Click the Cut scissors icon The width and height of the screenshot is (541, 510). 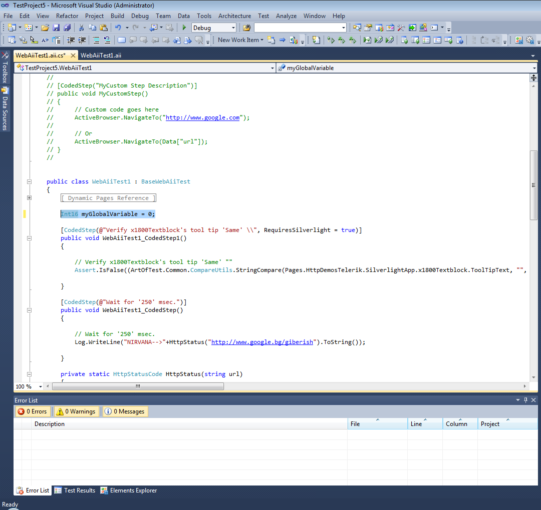pos(82,28)
